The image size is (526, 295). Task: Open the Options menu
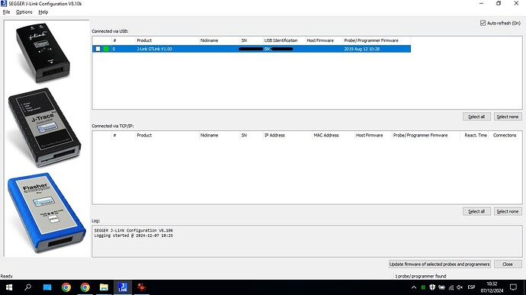(x=24, y=11)
